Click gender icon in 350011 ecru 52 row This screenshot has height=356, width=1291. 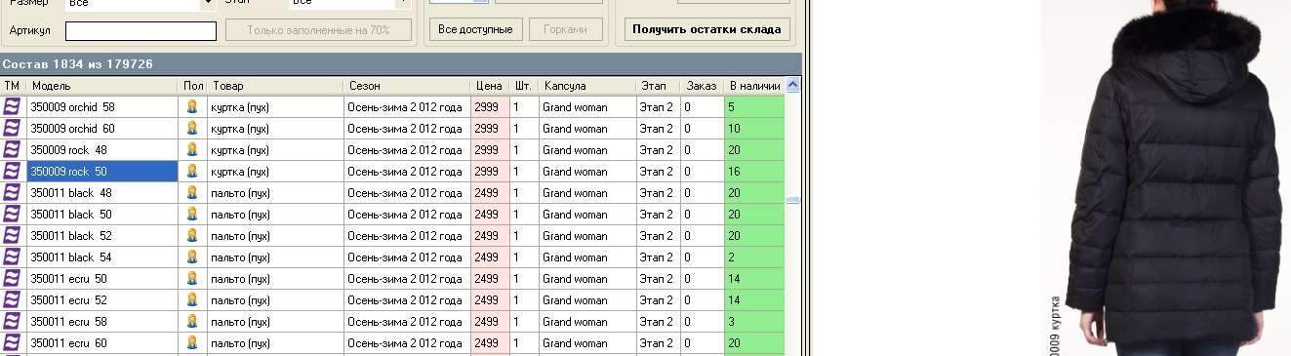tap(192, 299)
